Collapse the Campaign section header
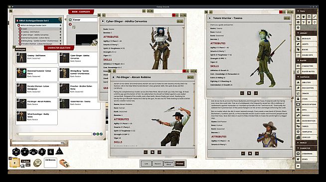 coord(307,77)
